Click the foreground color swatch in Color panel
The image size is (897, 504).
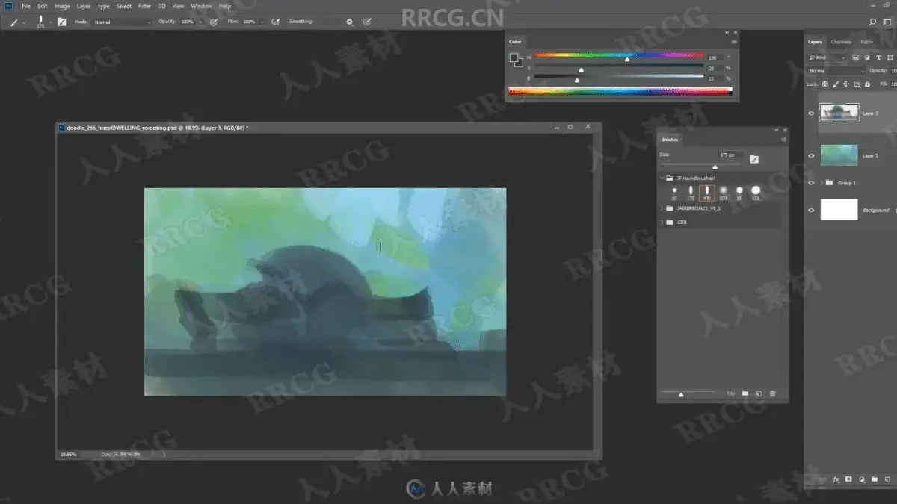tap(514, 58)
